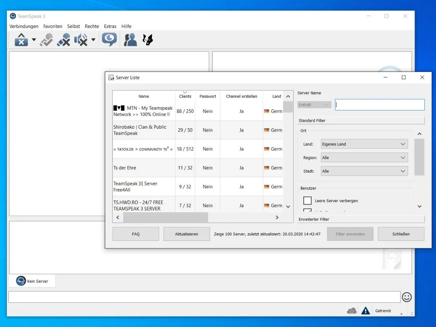436x327 pixels.
Task: Click the activate microphone toolbar icon
Action: pos(47,40)
